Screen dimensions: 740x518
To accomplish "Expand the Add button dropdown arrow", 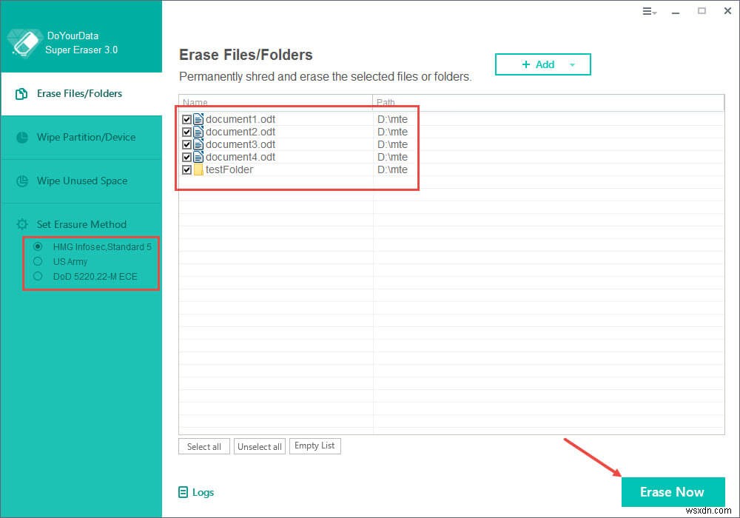I will tap(572, 64).
